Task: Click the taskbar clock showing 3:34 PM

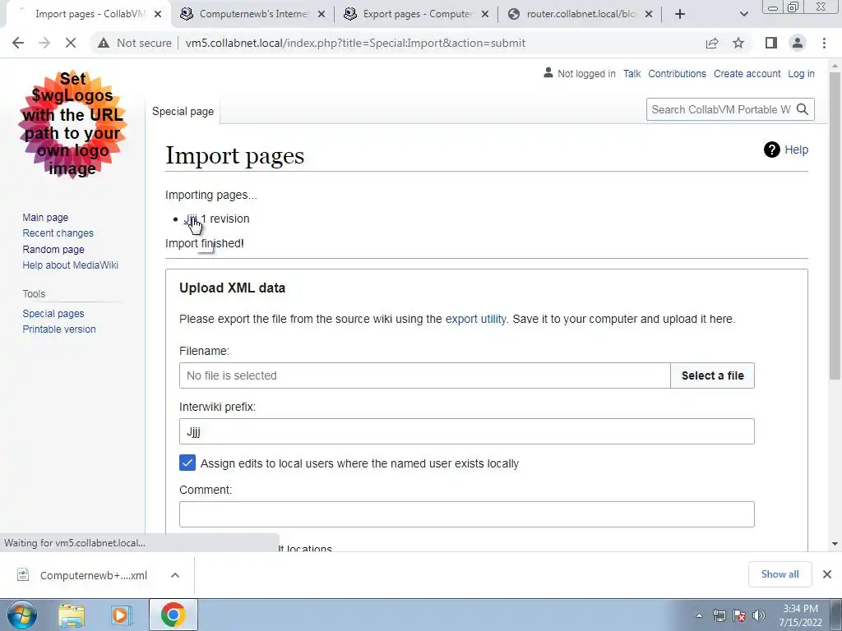Action: (x=800, y=615)
